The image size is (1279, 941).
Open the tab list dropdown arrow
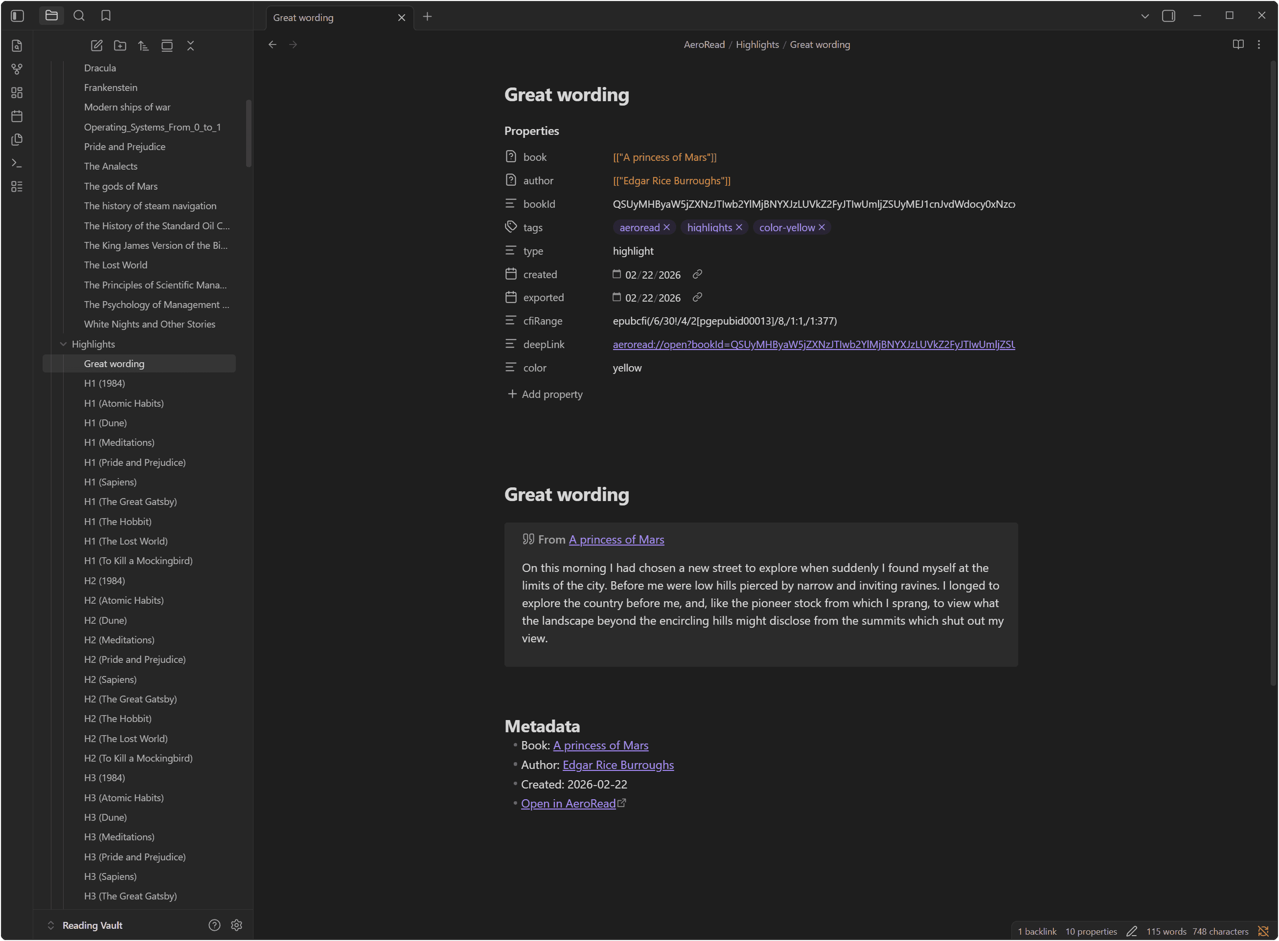pyautogui.click(x=1144, y=16)
